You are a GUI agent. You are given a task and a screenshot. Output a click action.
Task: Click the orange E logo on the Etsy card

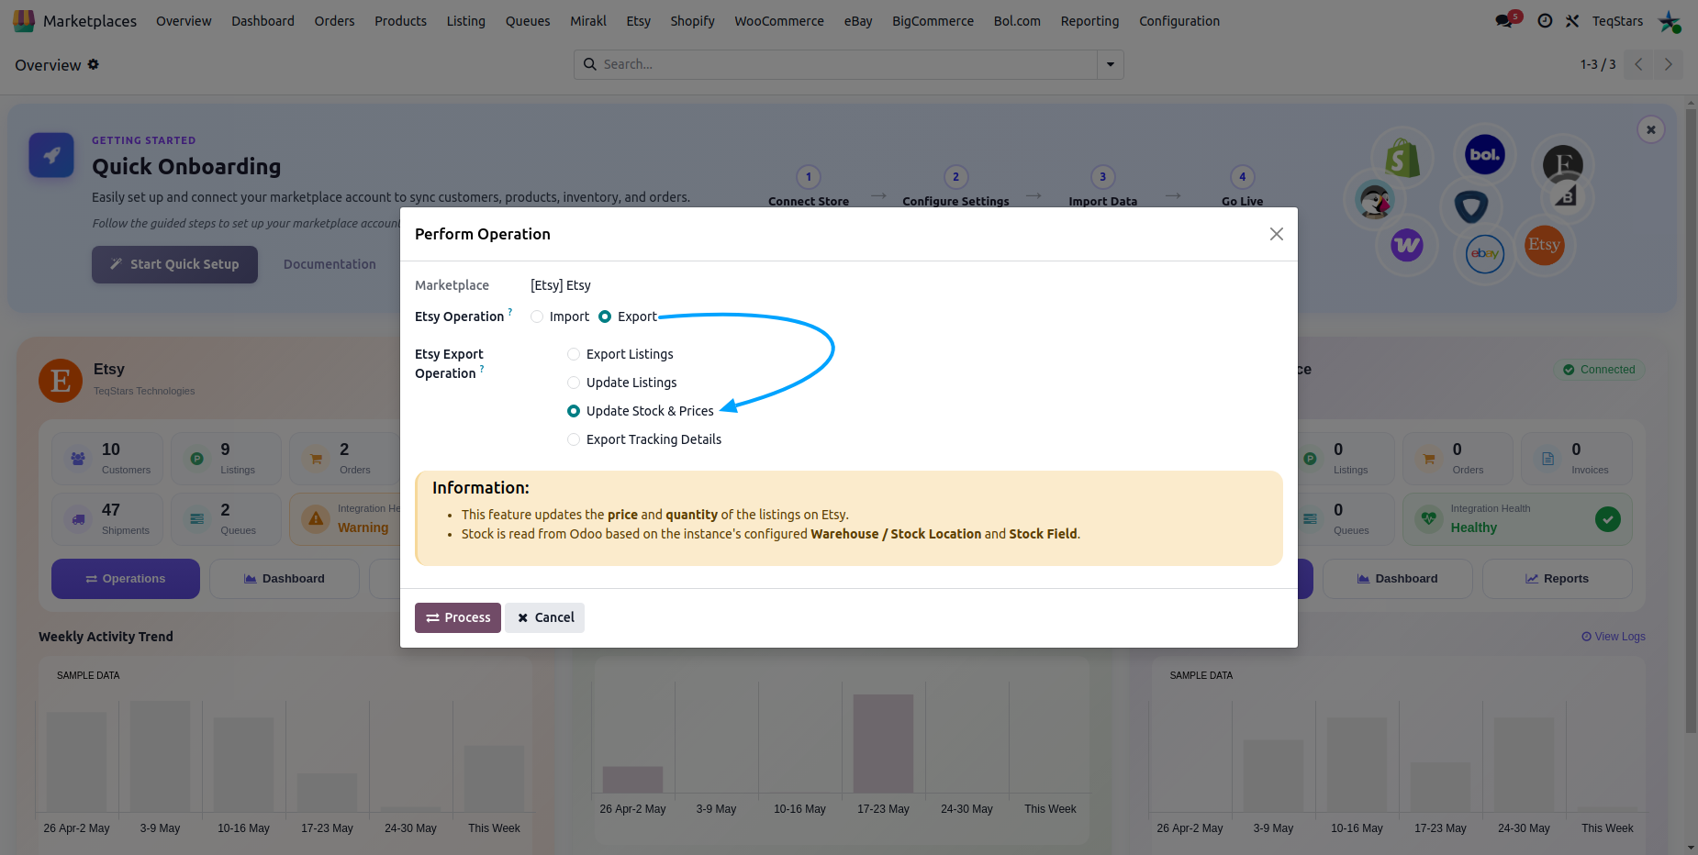[x=61, y=380]
